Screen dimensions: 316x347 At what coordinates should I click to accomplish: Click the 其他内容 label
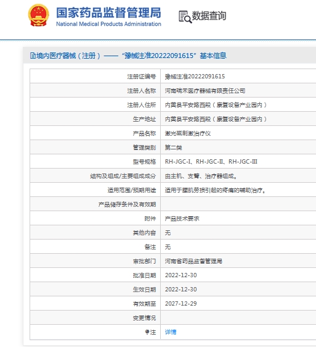click(x=144, y=233)
